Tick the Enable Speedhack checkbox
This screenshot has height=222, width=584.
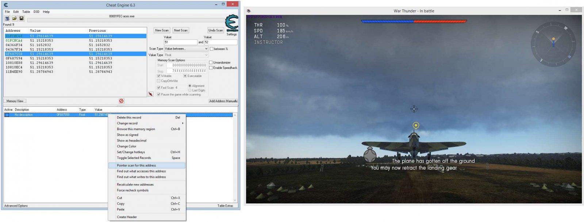(211, 68)
